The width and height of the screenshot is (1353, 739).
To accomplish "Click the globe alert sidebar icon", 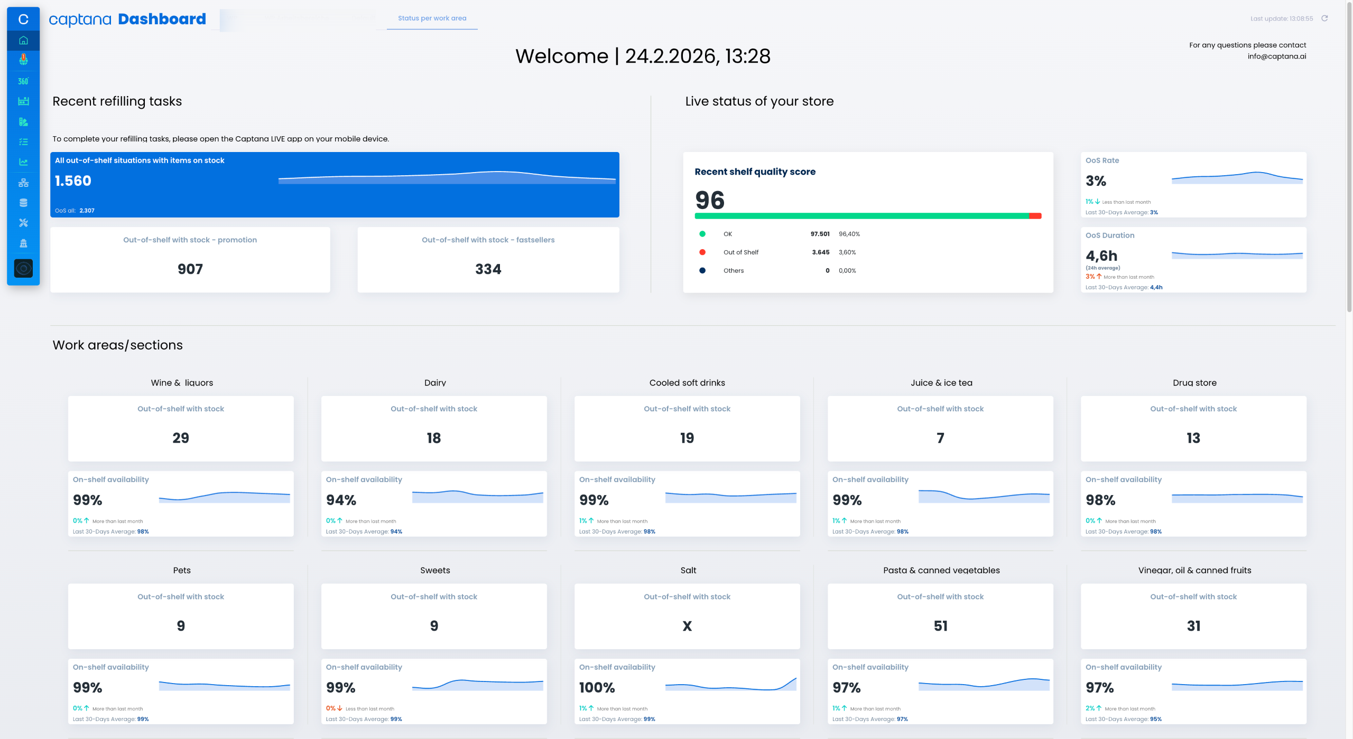I will click(23, 60).
